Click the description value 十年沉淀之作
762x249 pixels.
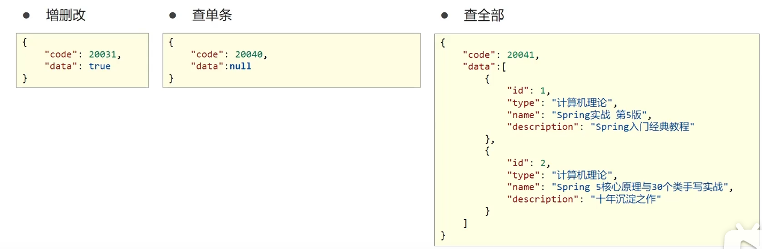click(x=626, y=199)
